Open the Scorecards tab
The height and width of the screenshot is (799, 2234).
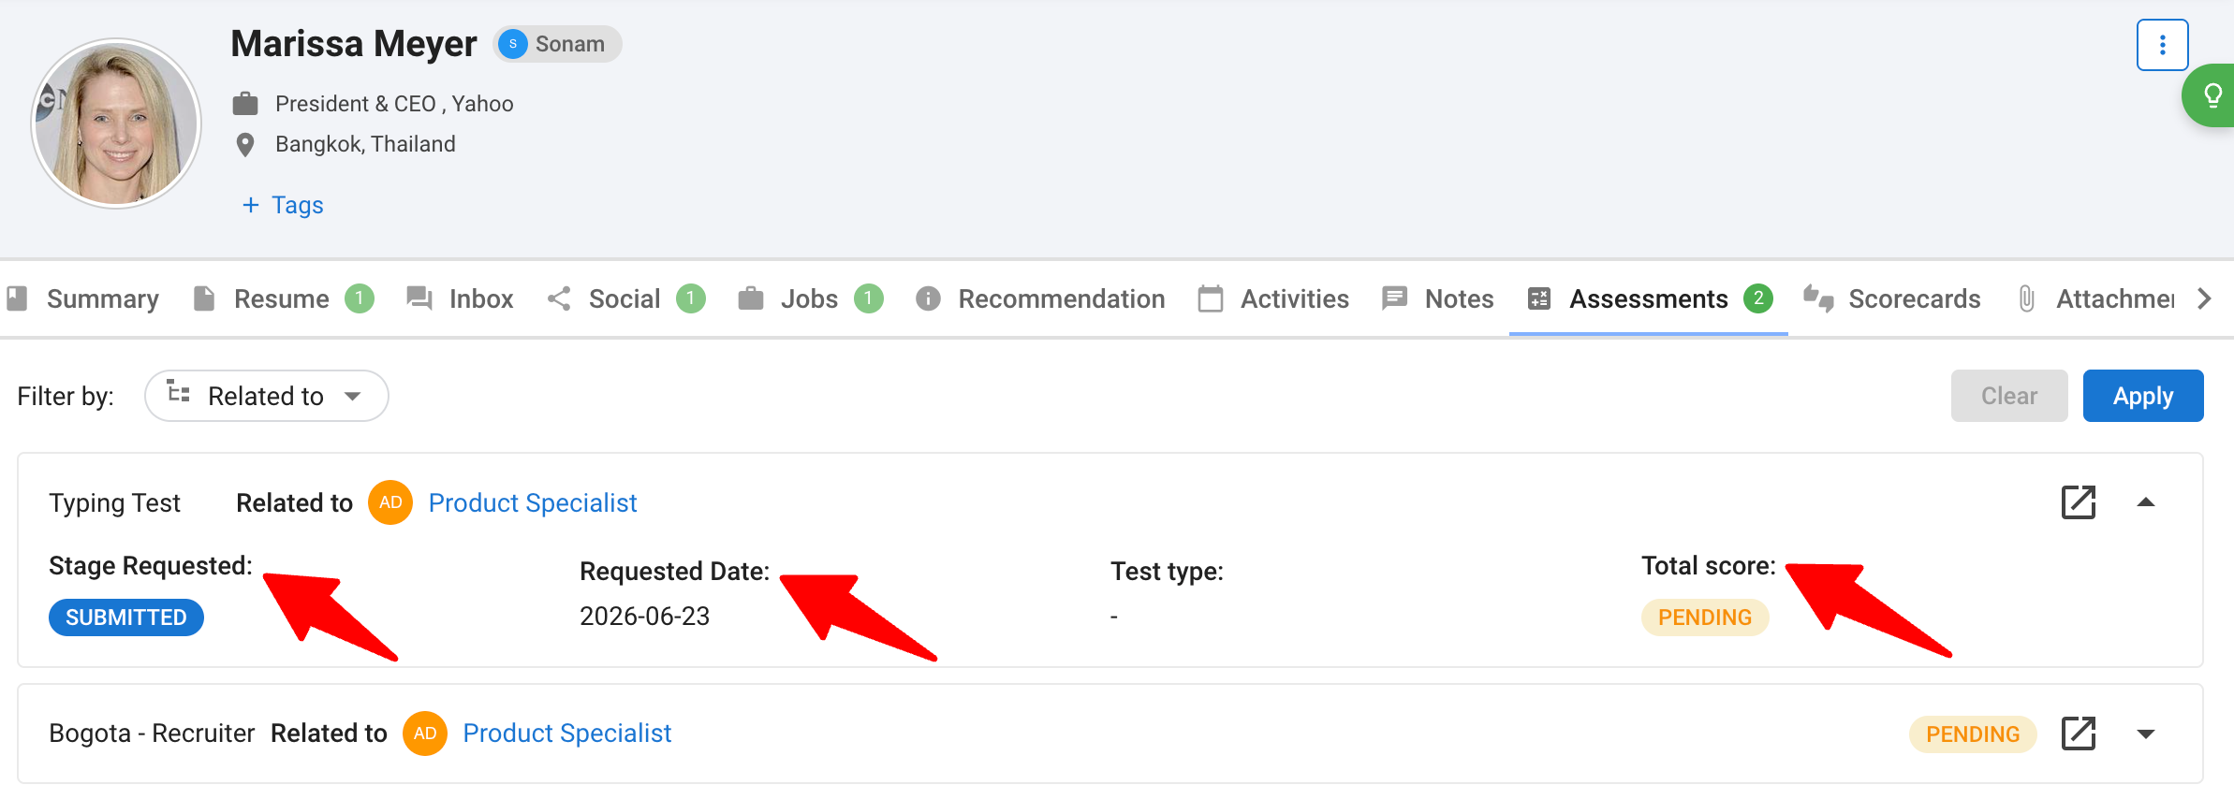click(1892, 298)
